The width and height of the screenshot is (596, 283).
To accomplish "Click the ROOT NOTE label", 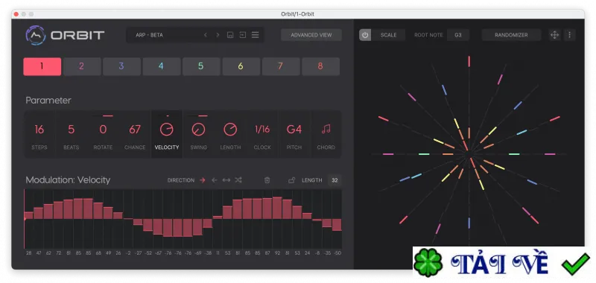I will 429,35.
